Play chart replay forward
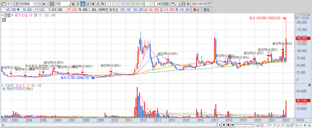 point(220,125)
